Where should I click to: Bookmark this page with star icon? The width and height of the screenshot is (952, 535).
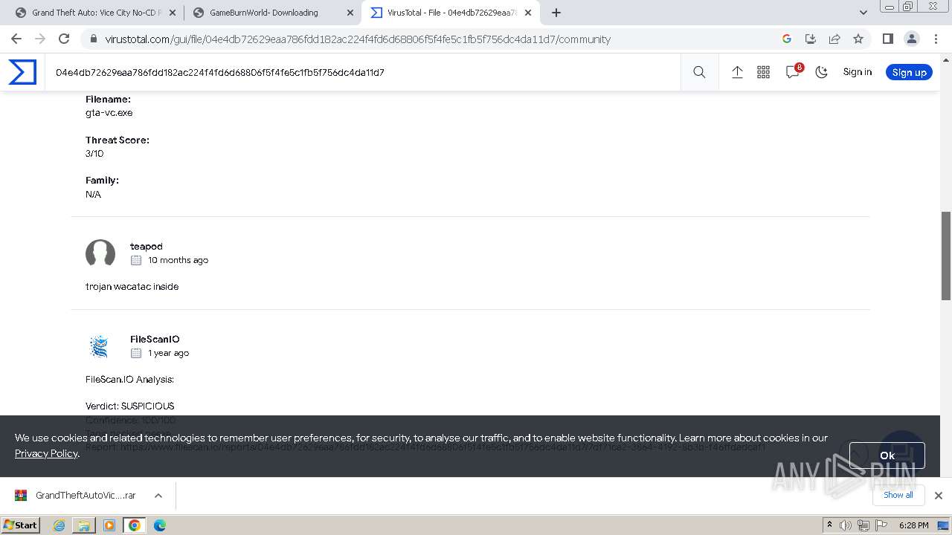858,39
